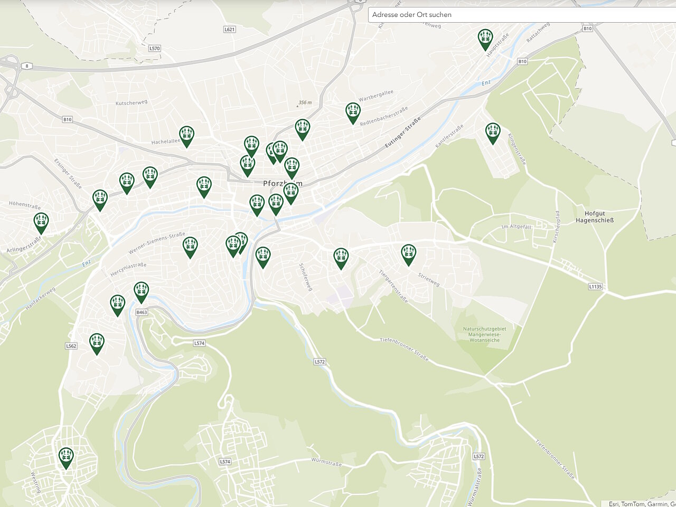The width and height of the screenshot is (676, 507).
Task: Open the pin below the 356 m marker
Action: 302,129
